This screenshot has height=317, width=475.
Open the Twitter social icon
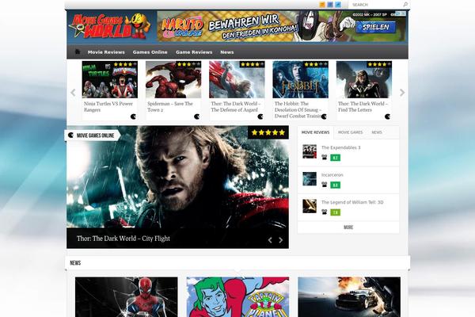(x=338, y=5)
